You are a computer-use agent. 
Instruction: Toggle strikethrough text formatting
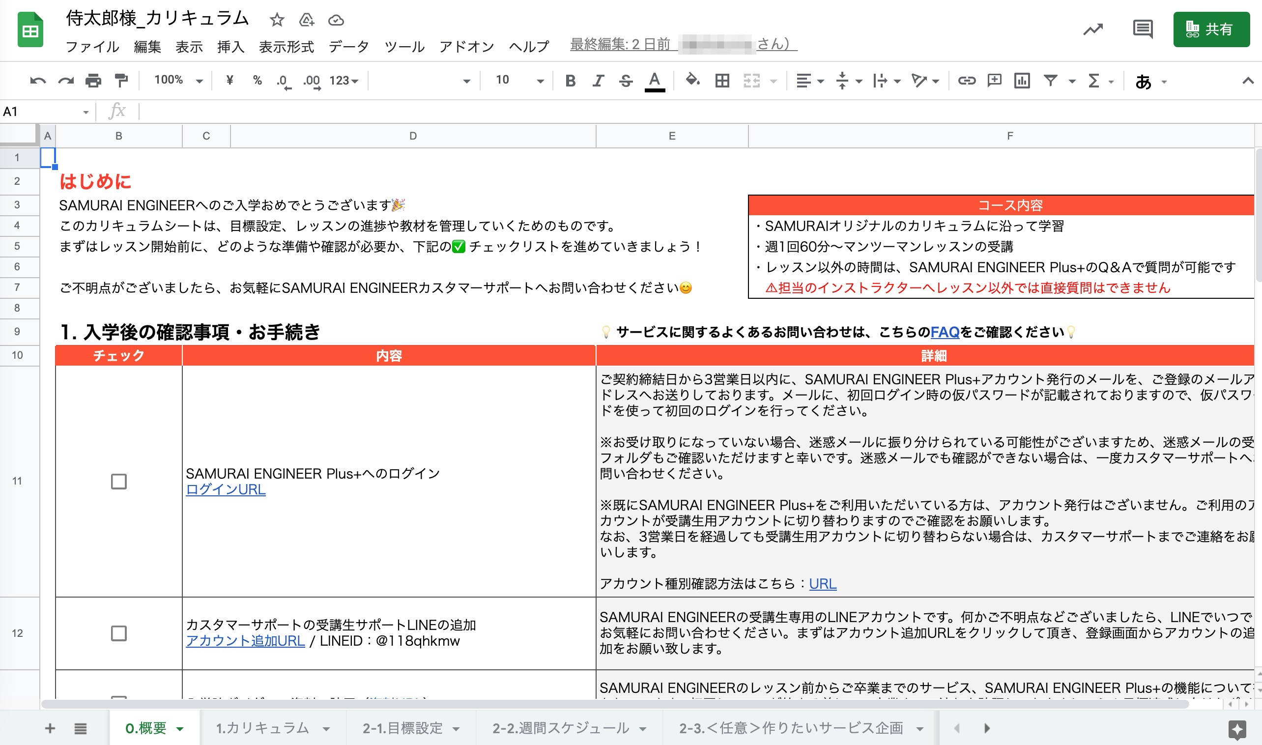click(626, 80)
